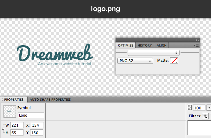Click the symbol name field containing Logo
The height and width of the screenshot is (138, 211).
coord(31,116)
